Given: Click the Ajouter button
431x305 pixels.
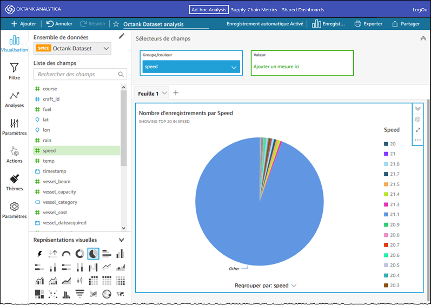Looking at the screenshot, I should pos(24,24).
